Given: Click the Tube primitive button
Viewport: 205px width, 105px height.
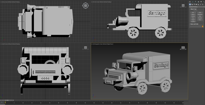Looking at the screenshot, I should click(200, 16).
